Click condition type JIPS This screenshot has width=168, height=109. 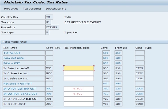[x=140, y=68]
